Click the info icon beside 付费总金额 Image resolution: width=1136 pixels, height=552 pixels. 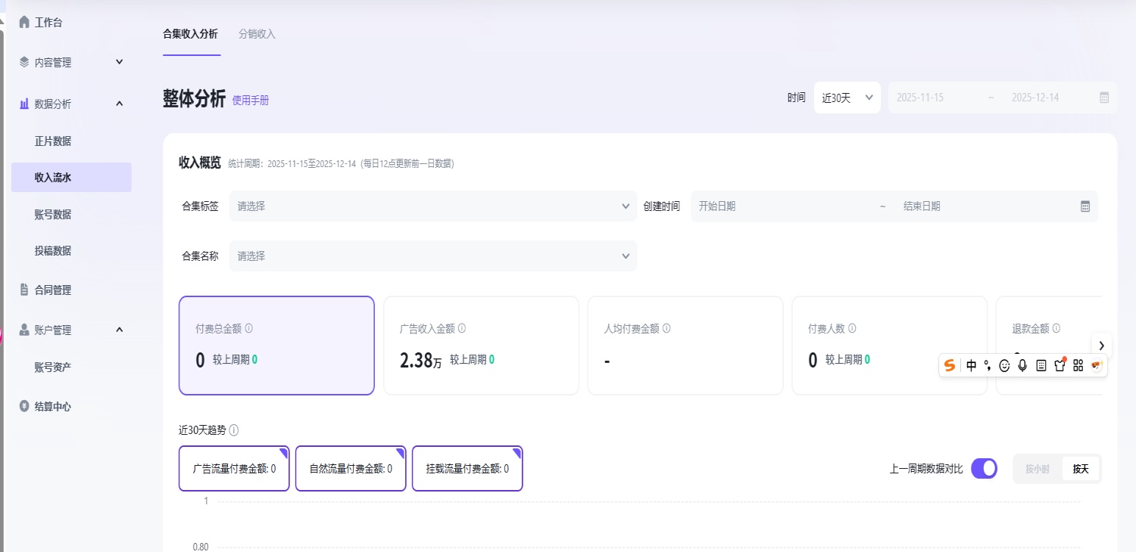pyautogui.click(x=249, y=328)
